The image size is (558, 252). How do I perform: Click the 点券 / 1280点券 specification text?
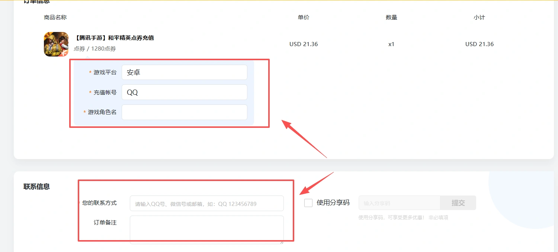(x=94, y=49)
